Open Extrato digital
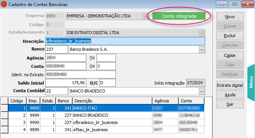 230,85
